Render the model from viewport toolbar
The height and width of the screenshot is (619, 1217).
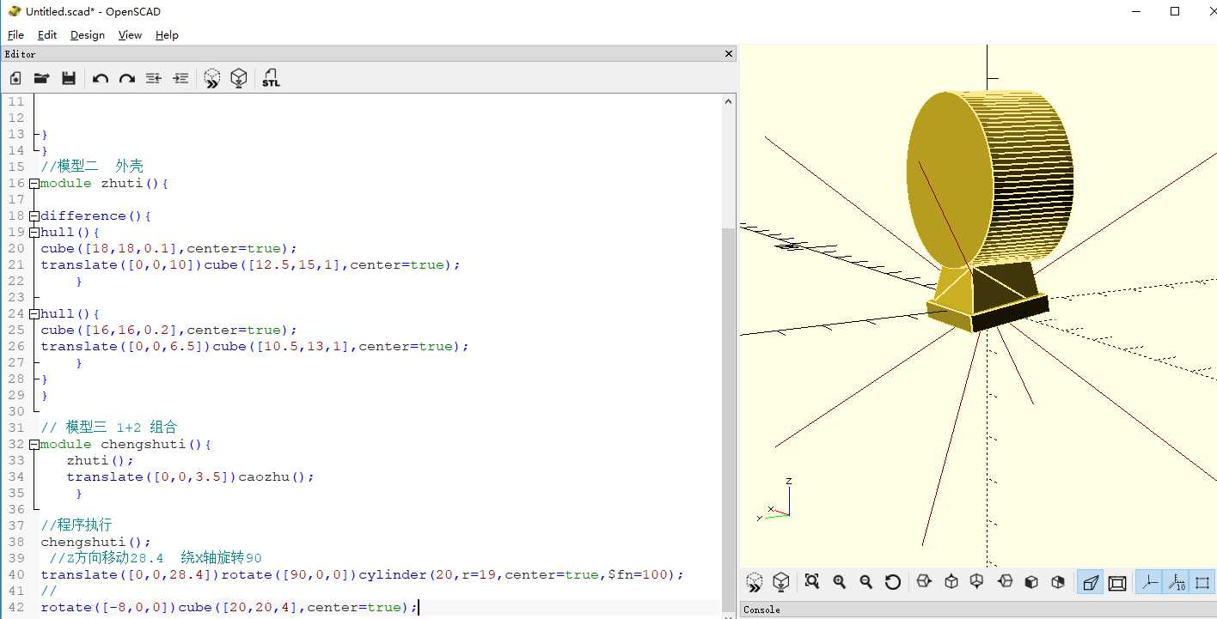click(x=780, y=582)
